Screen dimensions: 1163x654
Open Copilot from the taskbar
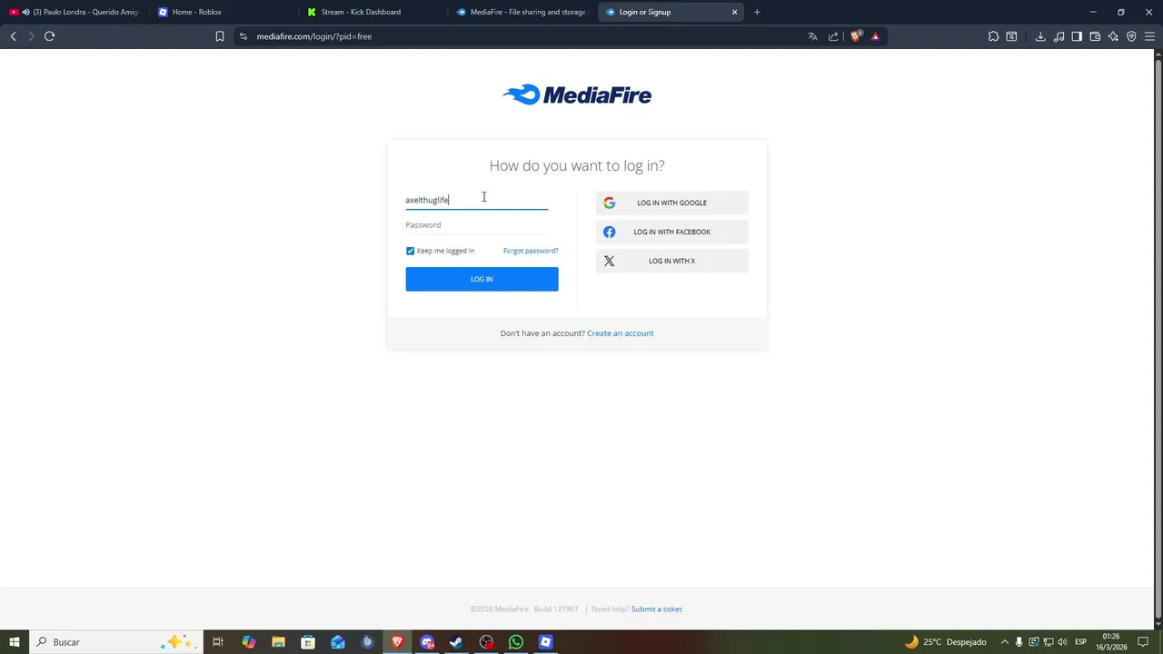(x=249, y=642)
